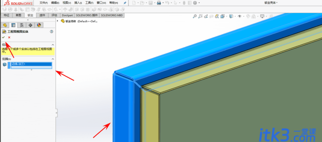
Task: Switch to the DimXpert tab
Action: [x=67, y=15]
